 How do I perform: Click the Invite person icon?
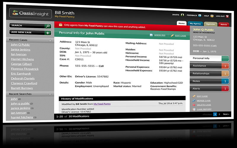(182, 15)
